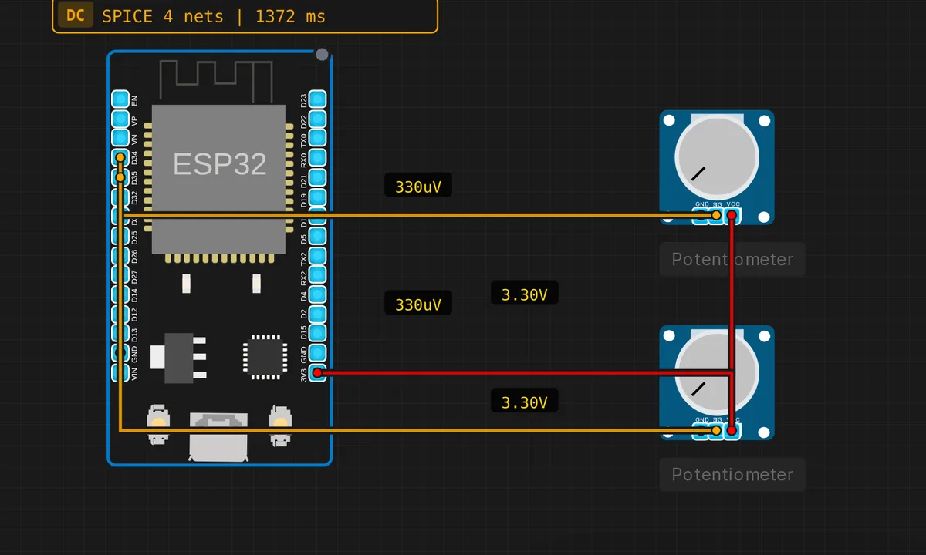Click the D19 pin on the ESP32
This screenshot has width=926, height=555.
[x=317, y=197]
